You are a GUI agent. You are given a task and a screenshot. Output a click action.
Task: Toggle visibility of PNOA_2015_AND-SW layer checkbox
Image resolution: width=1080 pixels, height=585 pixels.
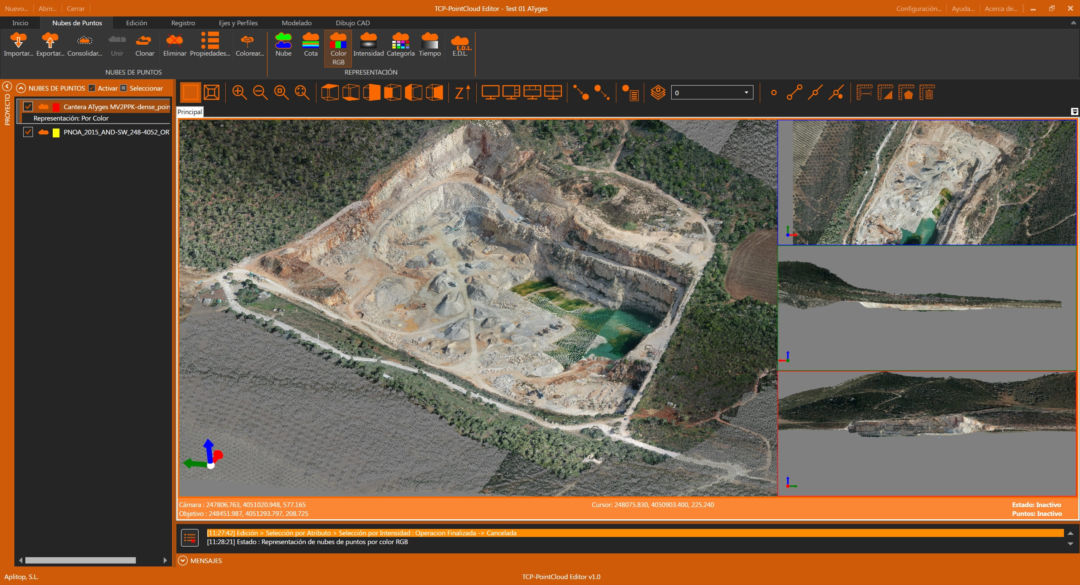coord(28,132)
